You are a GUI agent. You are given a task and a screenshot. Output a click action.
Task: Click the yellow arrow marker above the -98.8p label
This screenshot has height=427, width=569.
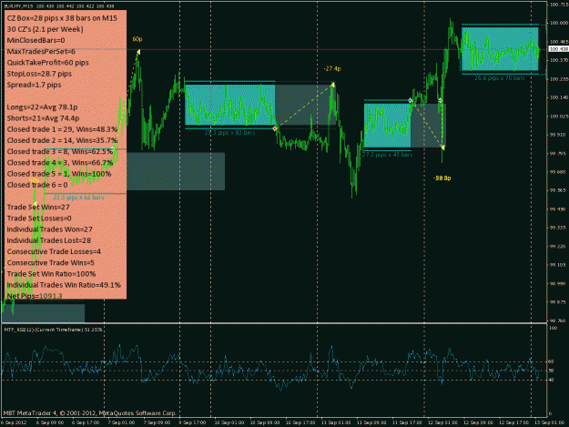pos(442,147)
